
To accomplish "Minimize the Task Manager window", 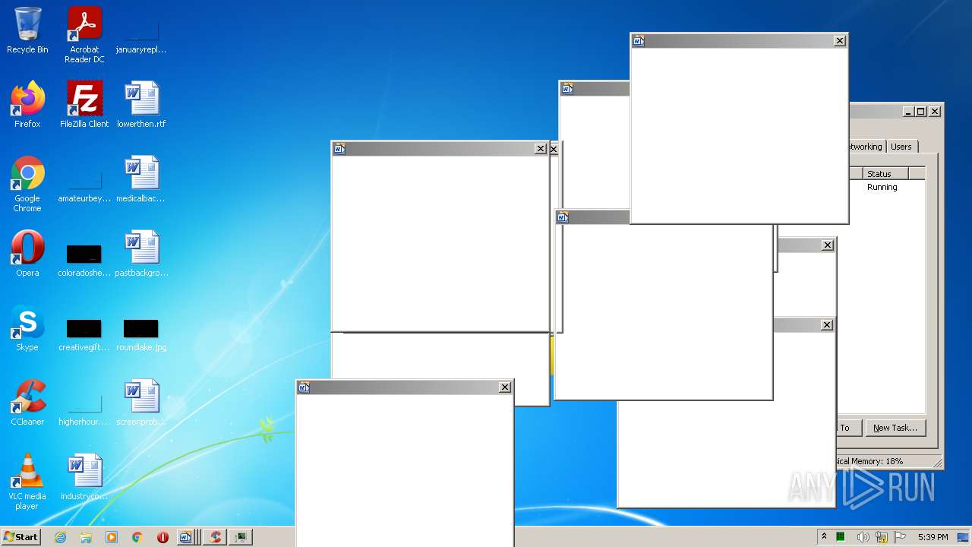I will pos(907,112).
